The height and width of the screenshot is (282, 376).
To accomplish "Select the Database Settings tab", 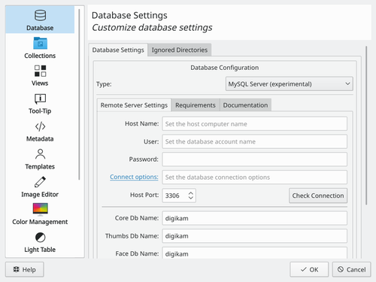I will click(x=118, y=50).
